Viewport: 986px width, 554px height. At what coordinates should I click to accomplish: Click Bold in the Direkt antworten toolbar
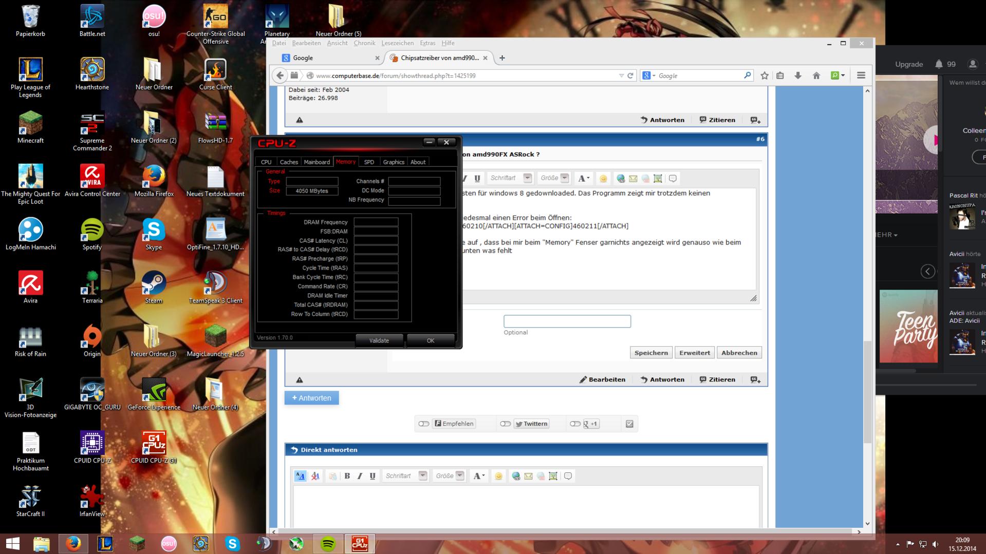tap(347, 476)
